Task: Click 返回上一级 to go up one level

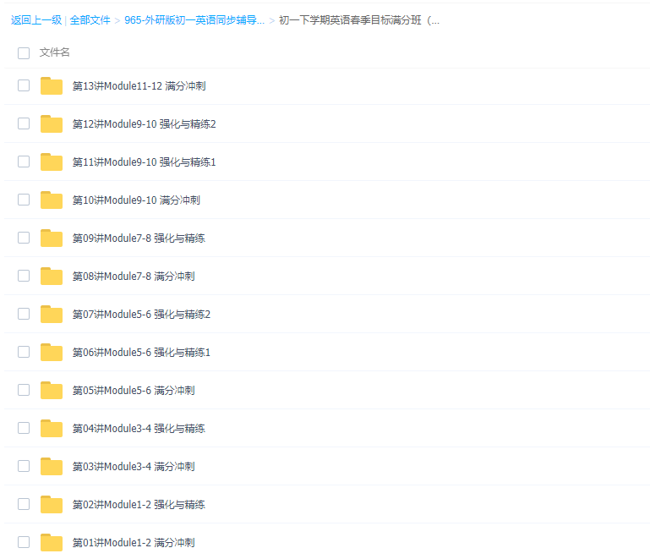Action: click(x=36, y=20)
